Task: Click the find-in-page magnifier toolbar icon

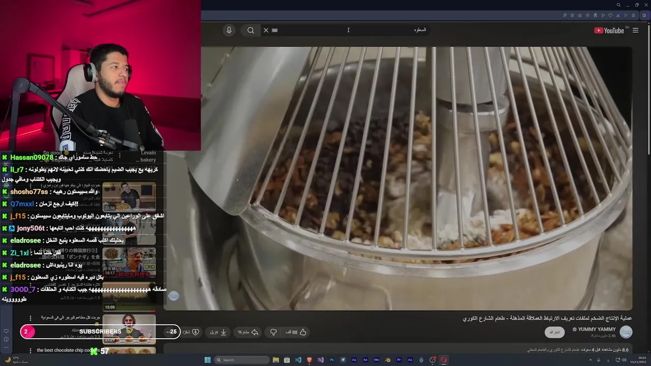Action: tap(565, 15)
